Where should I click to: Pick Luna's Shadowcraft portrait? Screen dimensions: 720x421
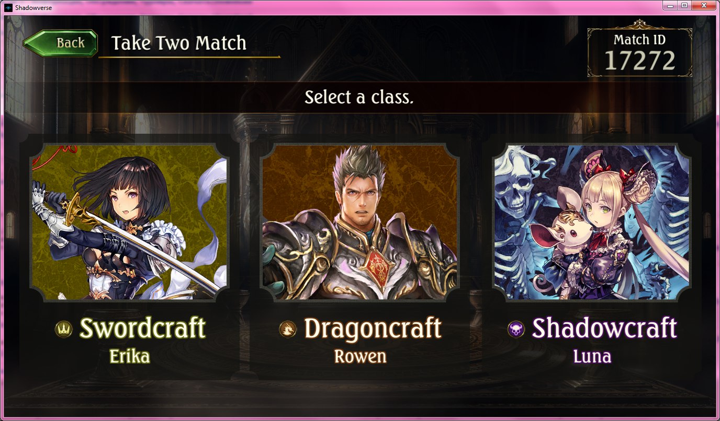[591, 223]
